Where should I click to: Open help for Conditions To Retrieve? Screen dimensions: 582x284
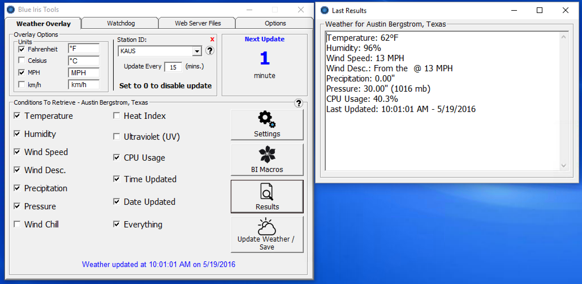click(298, 103)
